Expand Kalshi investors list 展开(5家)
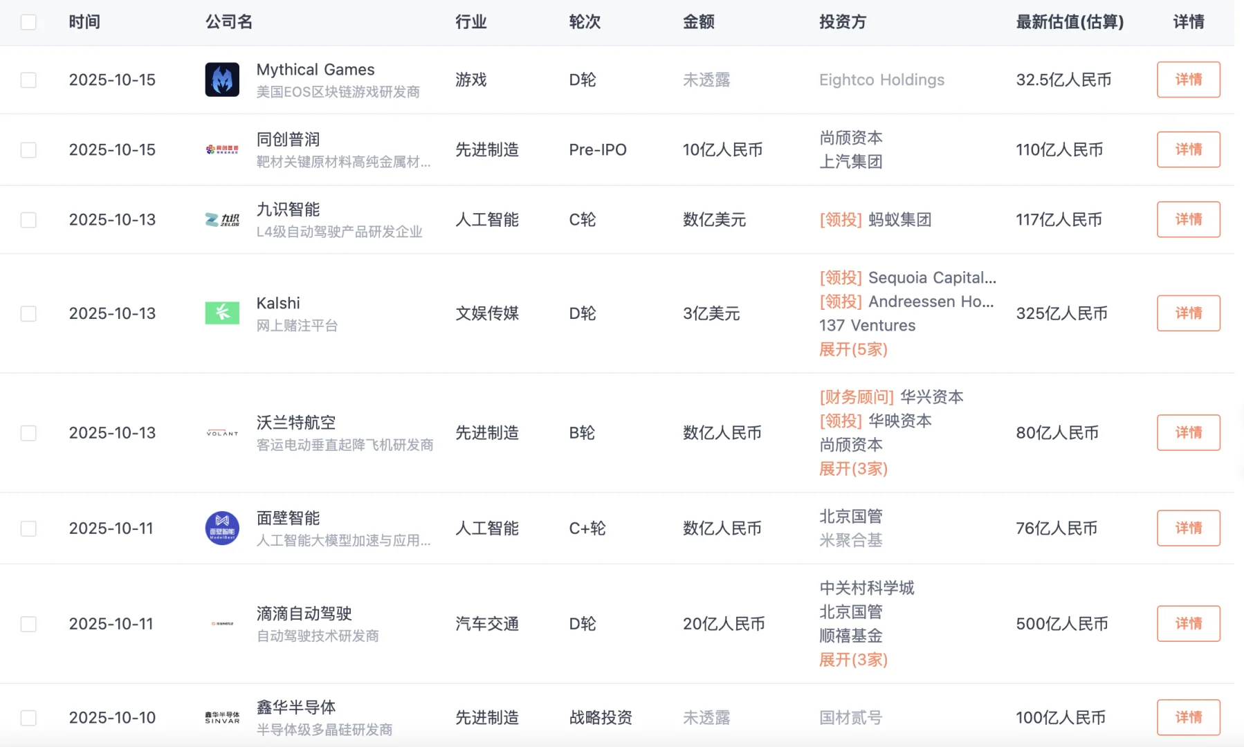Image resolution: width=1244 pixels, height=747 pixels. 853,349
